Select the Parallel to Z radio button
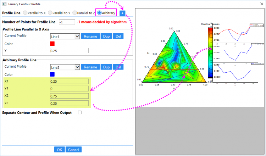The height and width of the screenshot is (156, 266). point(74,13)
